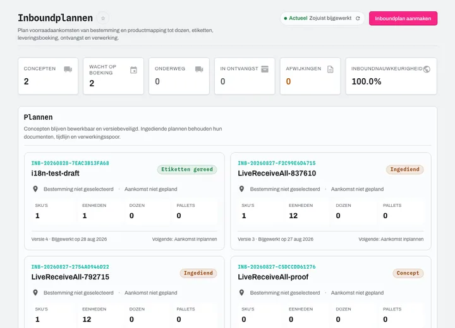
Task: Click the location pin in LiveReceiveAll-792715 card
Action: (35, 293)
